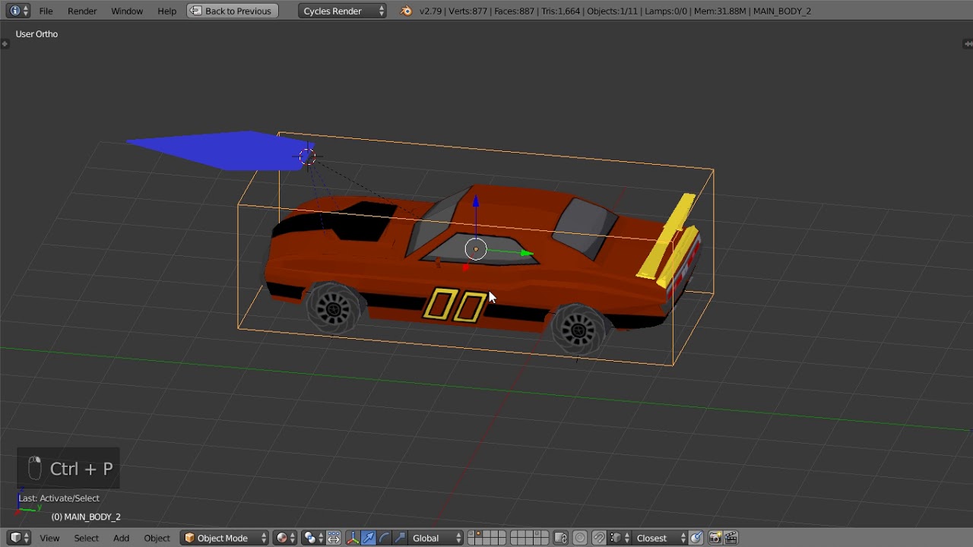This screenshot has width=973, height=547.
Task: Open the View menu in 3D viewport header
Action: point(49,538)
